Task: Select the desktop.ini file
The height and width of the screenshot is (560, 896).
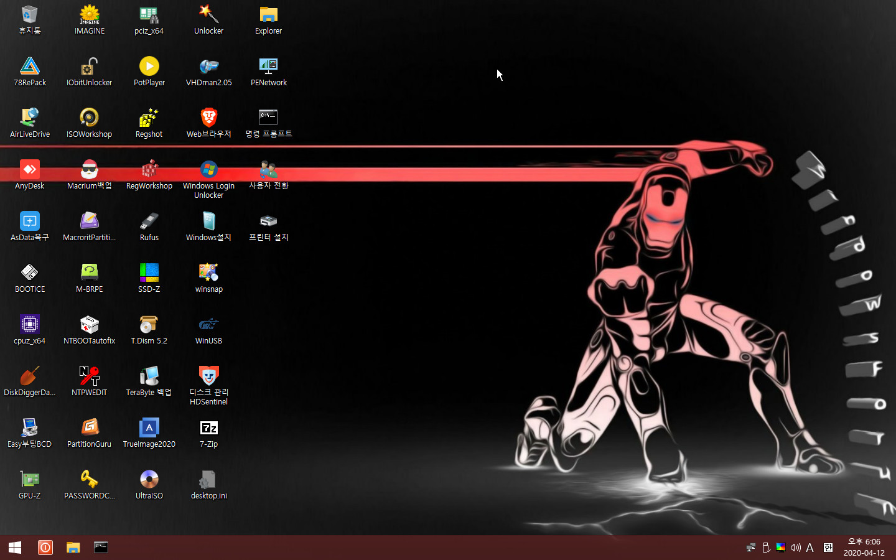Action: pos(209,485)
